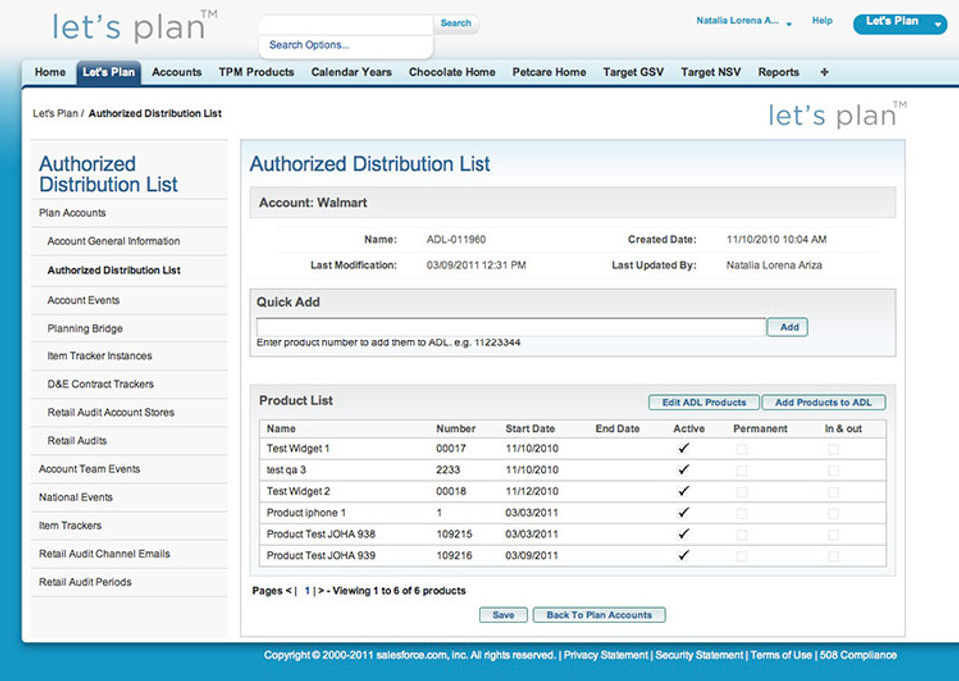Viewport: 959px width, 681px height.
Task: Click number cell 109215
Action: click(x=454, y=534)
